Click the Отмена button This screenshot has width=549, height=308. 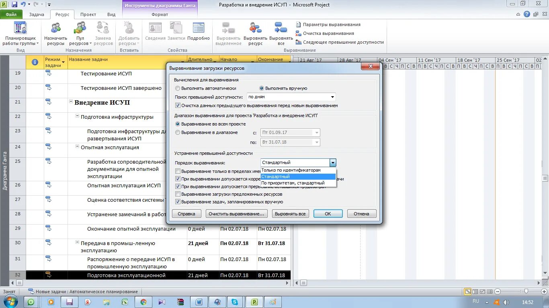tap(362, 214)
